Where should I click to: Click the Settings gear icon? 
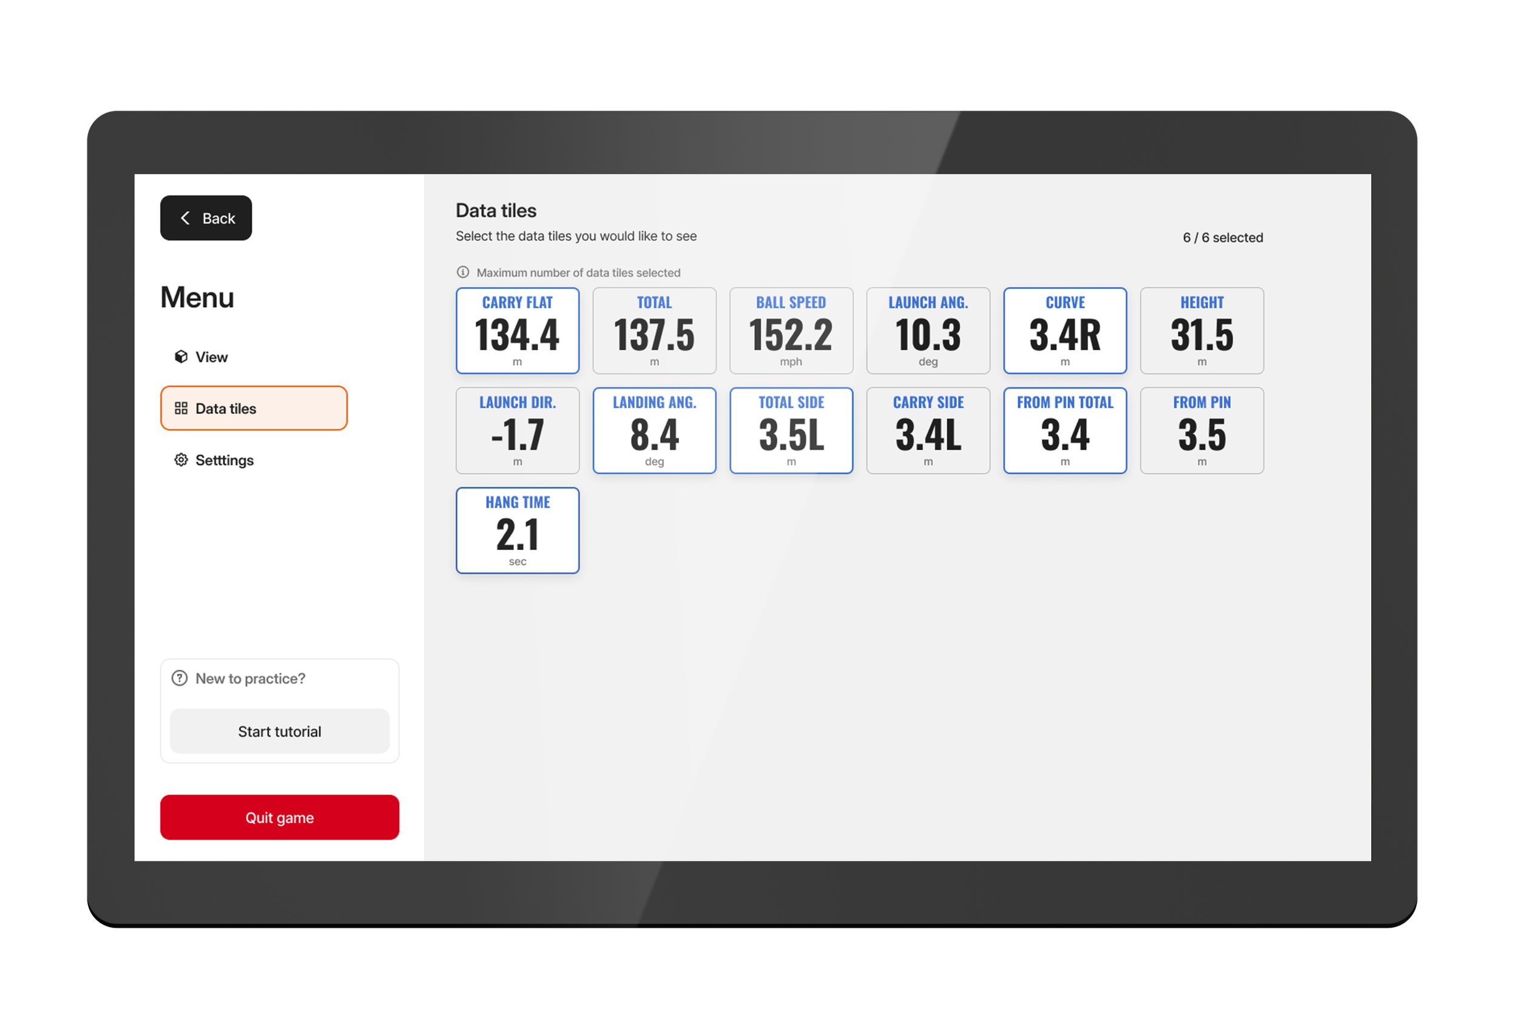(x=181, y=460)
